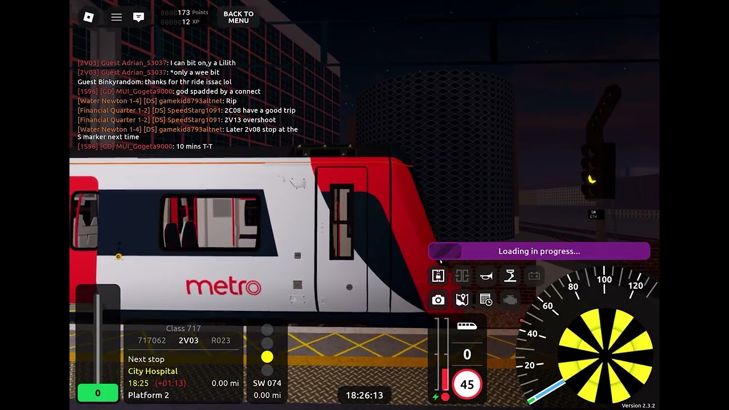
Task: Click the digital speed value 0
Action: click(x=467, y=354)
